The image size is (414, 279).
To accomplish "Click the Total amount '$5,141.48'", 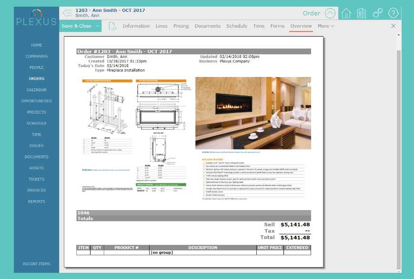I will coord(295,238).
